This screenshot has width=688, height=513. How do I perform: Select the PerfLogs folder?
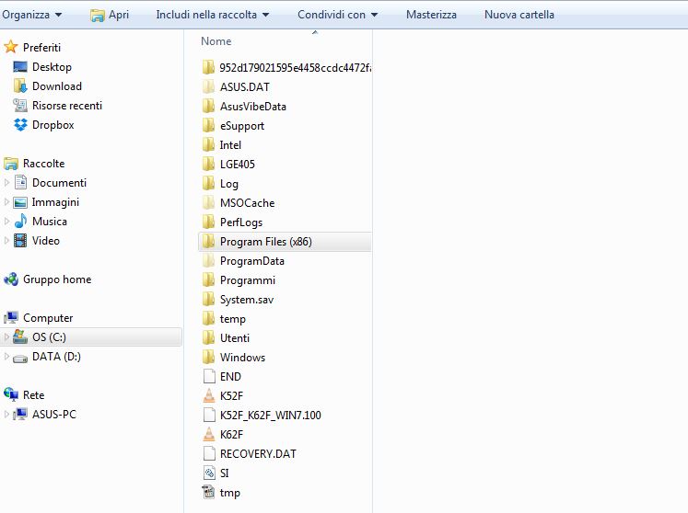pos(232,222)
